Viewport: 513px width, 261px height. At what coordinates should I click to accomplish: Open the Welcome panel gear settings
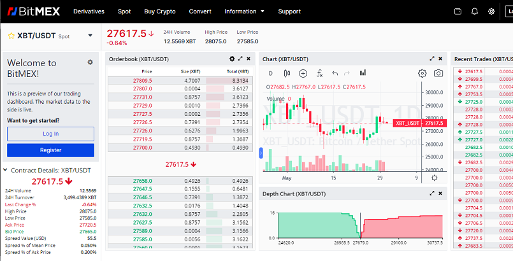click(x=90, y=62)
